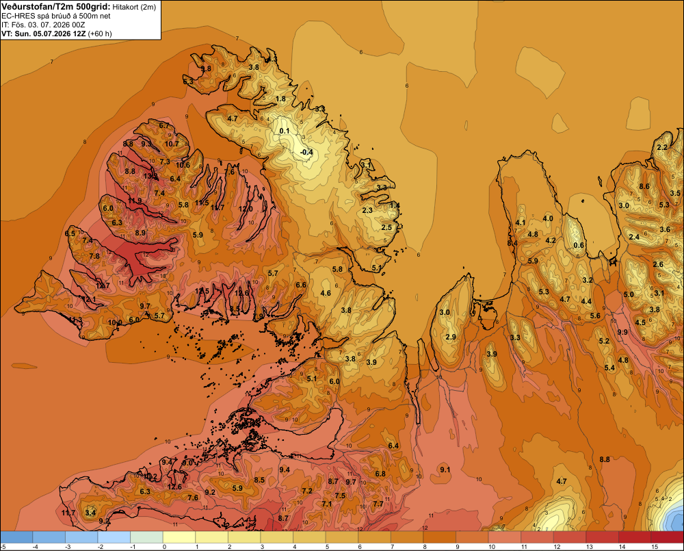
Task: Click the 12.6 label near Snæfellsnes coast
Action: [x=174, y=487]
